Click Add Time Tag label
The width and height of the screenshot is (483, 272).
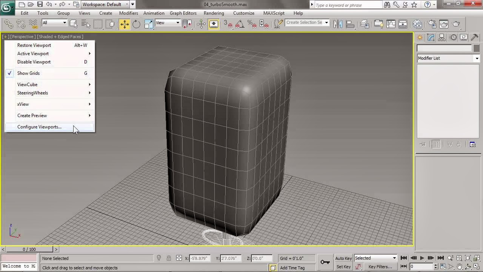(x=292, y=268)
